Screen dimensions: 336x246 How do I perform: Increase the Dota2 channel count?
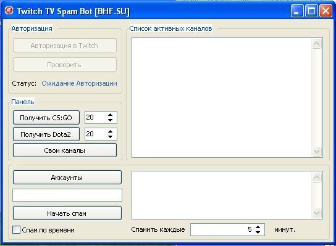coord(110,131)
